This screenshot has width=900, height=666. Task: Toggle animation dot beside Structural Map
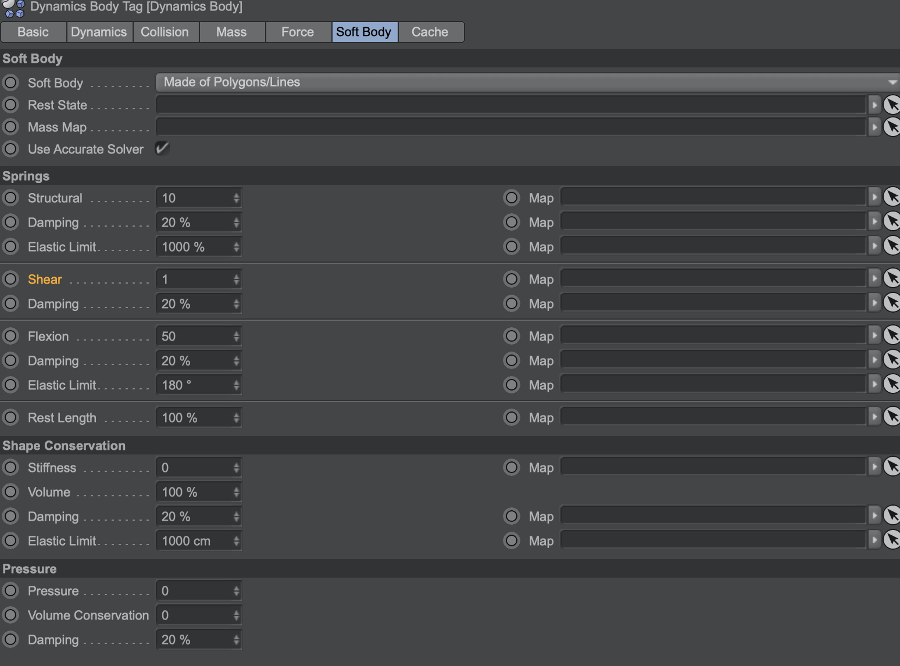[512, 198]
